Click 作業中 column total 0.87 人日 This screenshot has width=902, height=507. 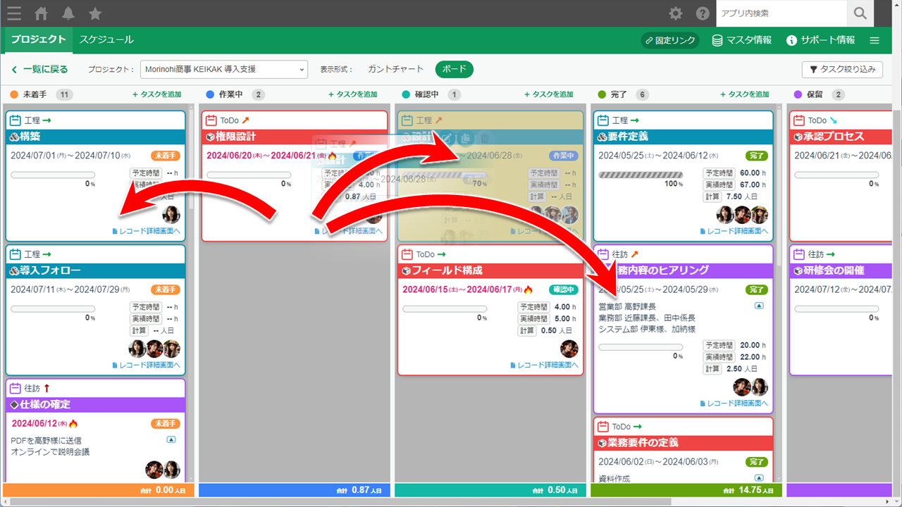click(359, 490)
